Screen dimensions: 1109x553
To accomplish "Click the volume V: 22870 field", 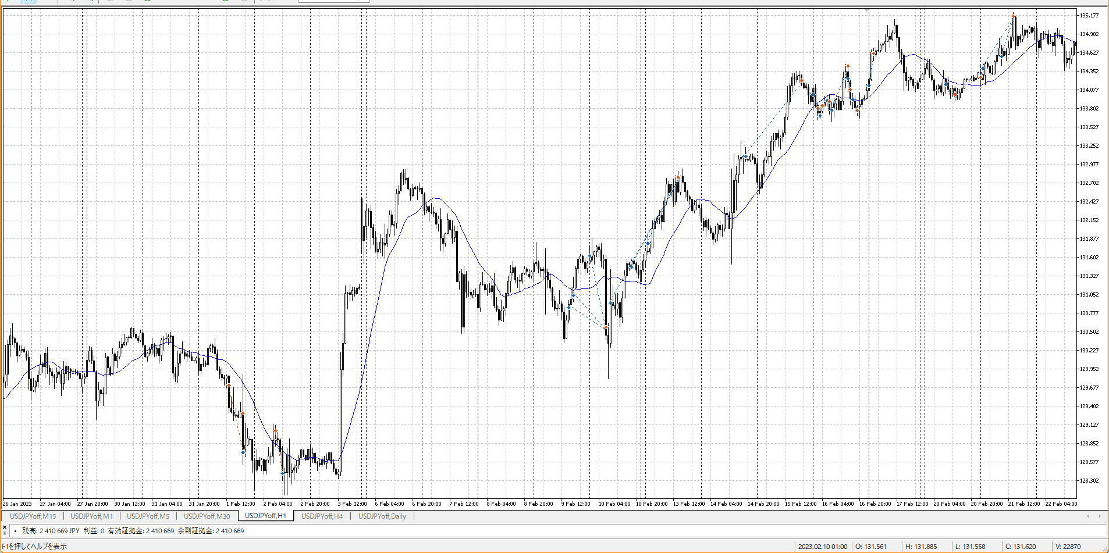I will [1068, 547].
